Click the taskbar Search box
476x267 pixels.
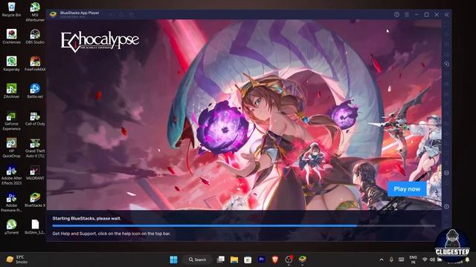click(x=197, y=260)
